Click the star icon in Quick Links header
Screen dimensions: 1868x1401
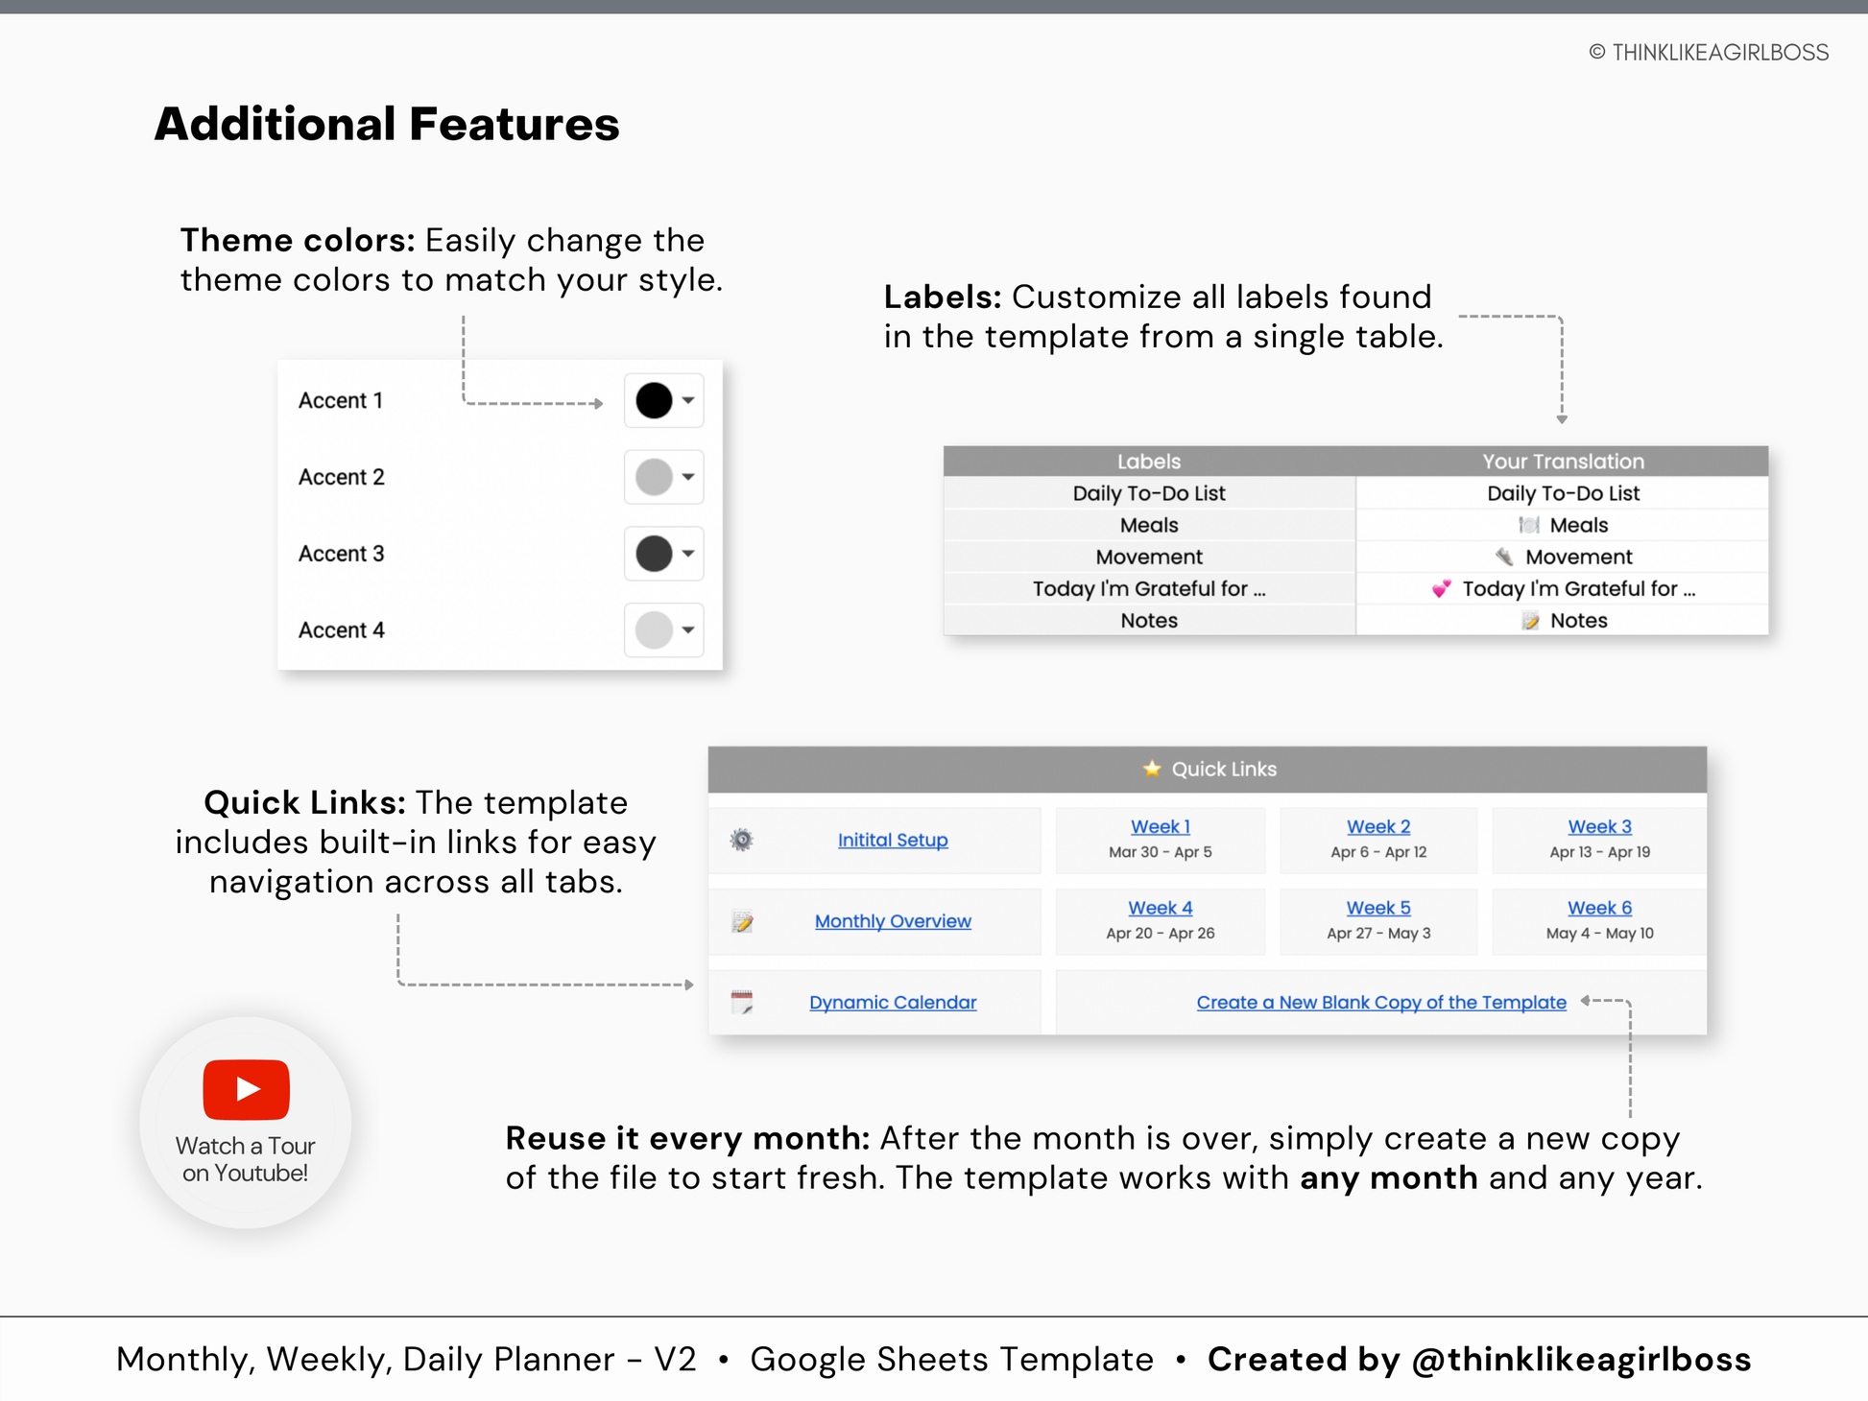(x=1152, y=769)
